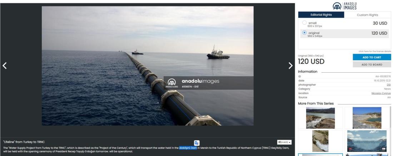This screenshot has height=156, width=393.
Task: Switch to the Editorial Rights tab
Action: [321, 15]
